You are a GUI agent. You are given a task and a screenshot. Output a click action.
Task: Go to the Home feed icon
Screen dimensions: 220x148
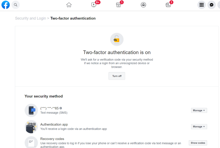pos(69,5)
